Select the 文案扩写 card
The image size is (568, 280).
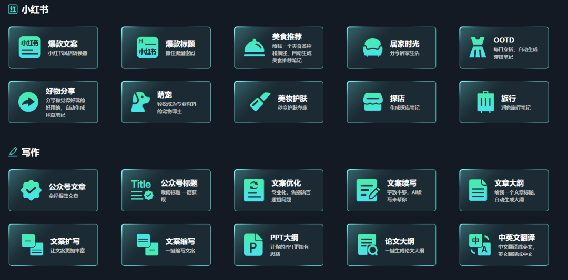click(x=53, y=245)
